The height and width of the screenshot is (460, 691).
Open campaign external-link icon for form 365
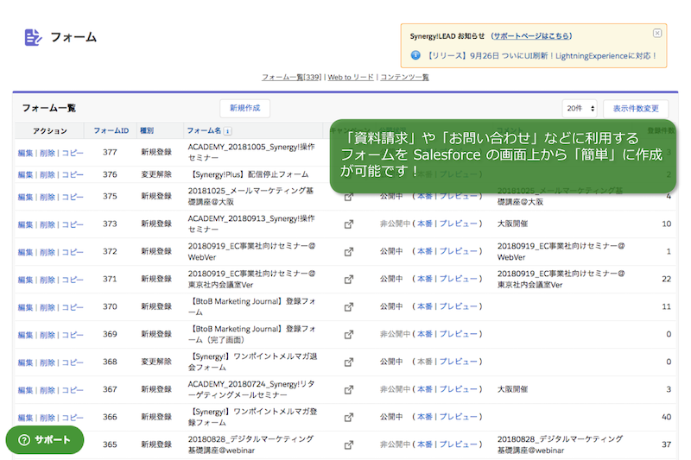(x=349, y=445)
